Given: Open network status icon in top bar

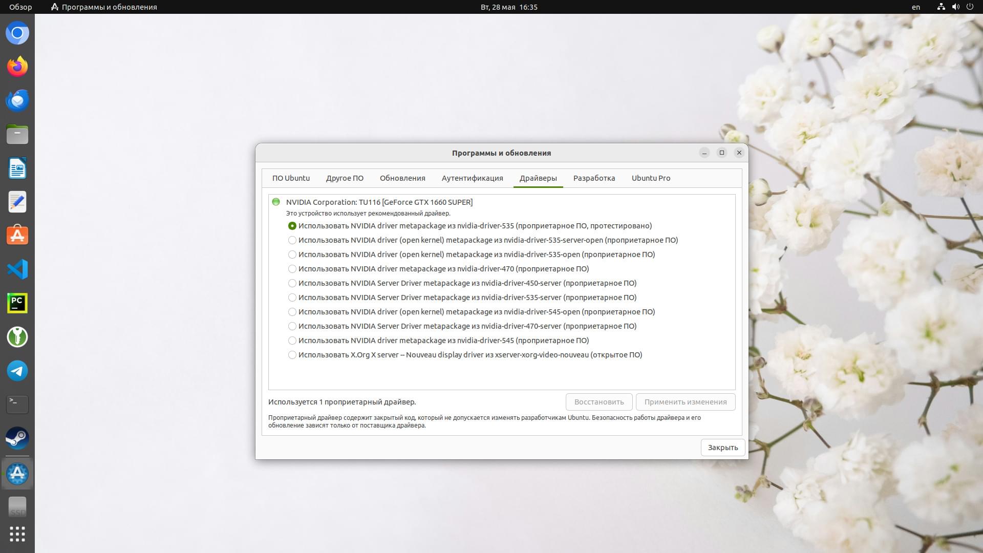Looking at the screenshot, I should click(941, 7).
